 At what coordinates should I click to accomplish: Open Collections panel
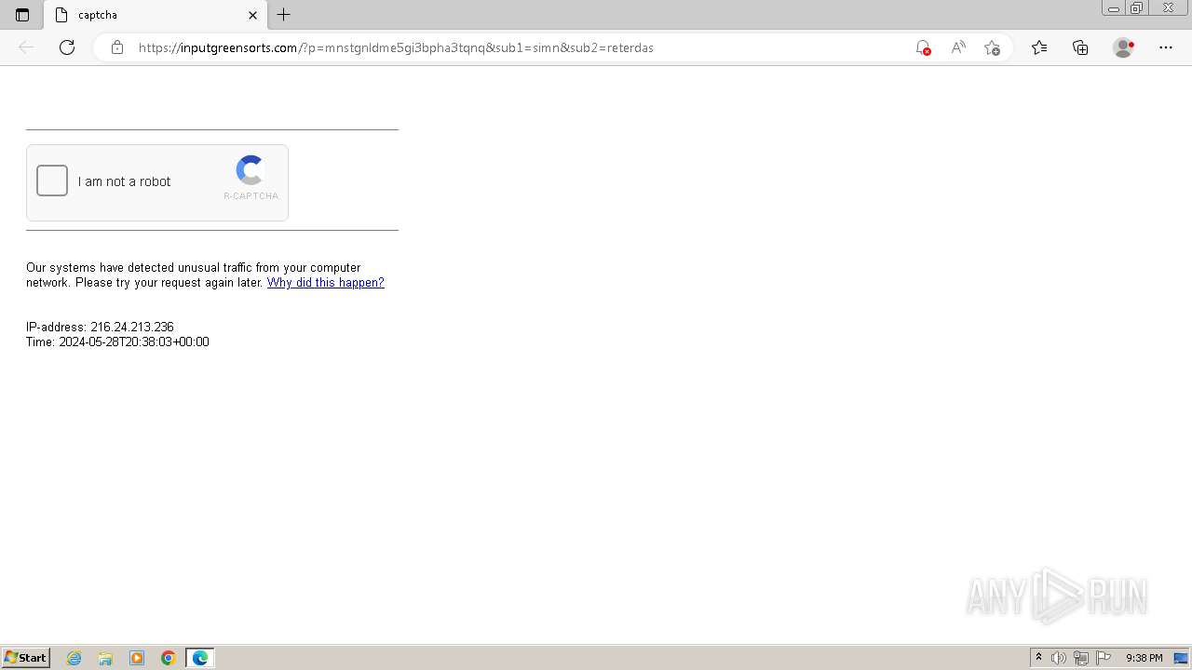pos(1080,47)
